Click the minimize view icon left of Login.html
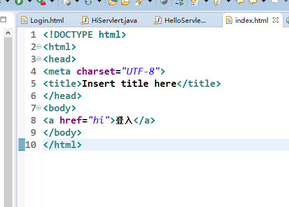The height and width of the screenshot is (207, 289). (3, 19)
